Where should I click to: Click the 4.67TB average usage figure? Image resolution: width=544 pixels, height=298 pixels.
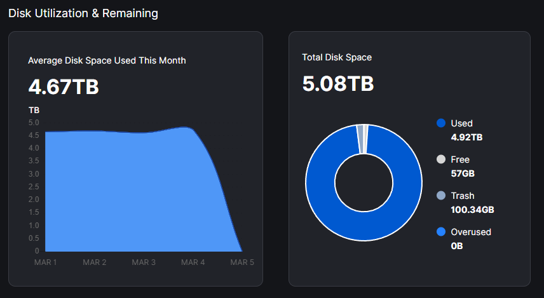pos(64,86)
